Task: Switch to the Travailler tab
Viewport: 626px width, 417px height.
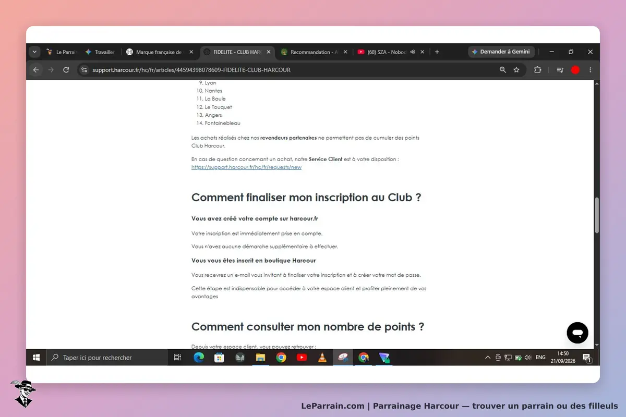Action: point(100,52)
